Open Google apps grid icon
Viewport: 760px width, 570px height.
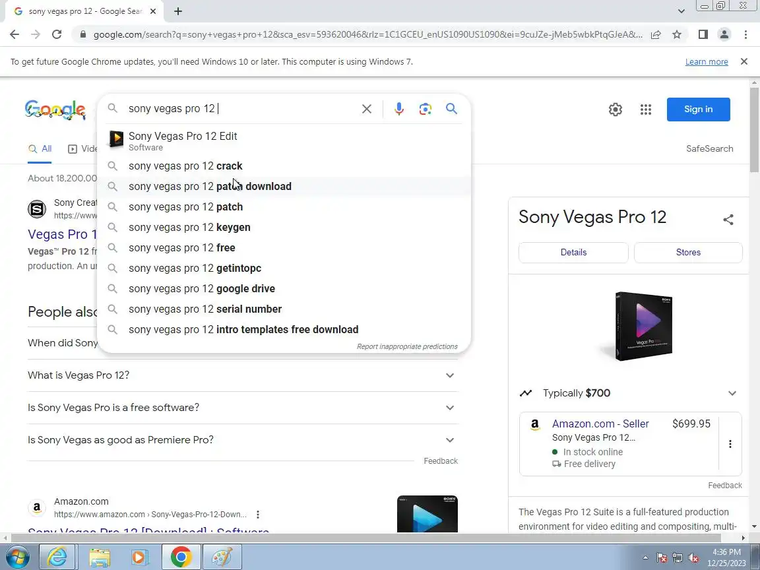click(646, 110)
